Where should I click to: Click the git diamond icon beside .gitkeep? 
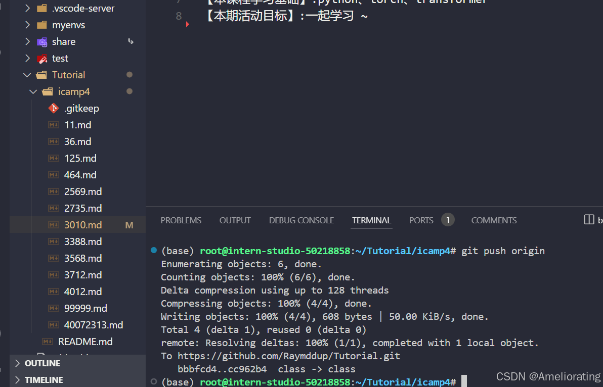(53, 108)
